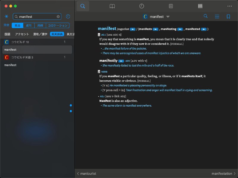Screen dimensions: 238x178
Task: Open the dictionary library shelf icon
Action: click(200, 6)
